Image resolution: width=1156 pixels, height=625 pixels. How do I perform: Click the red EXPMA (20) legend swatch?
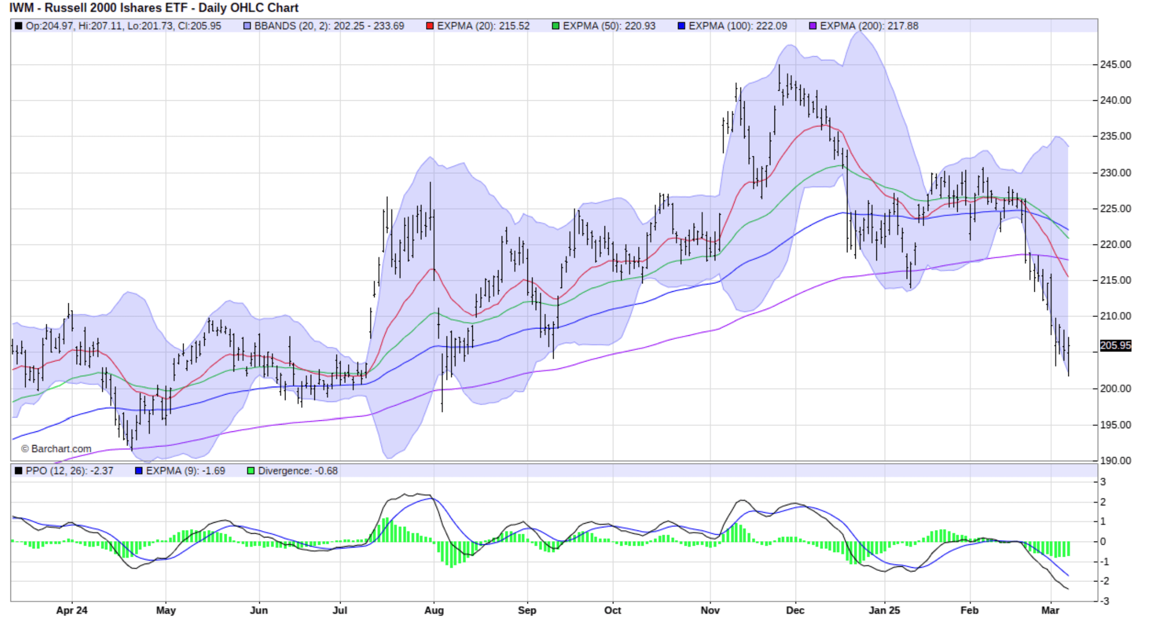429,25
